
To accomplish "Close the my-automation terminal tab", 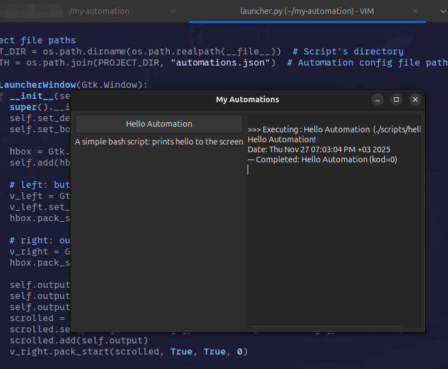I will [173, 11].
